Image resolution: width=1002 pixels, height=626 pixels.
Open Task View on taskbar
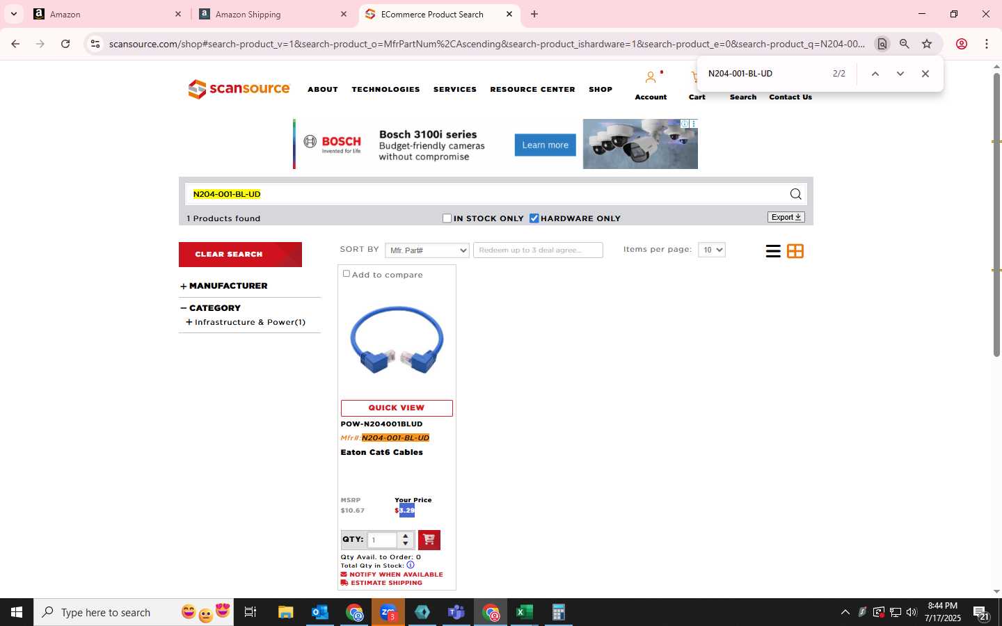[250, 612]
